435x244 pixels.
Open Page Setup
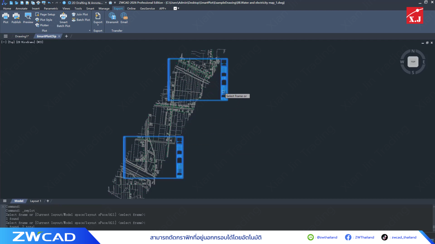45,15
